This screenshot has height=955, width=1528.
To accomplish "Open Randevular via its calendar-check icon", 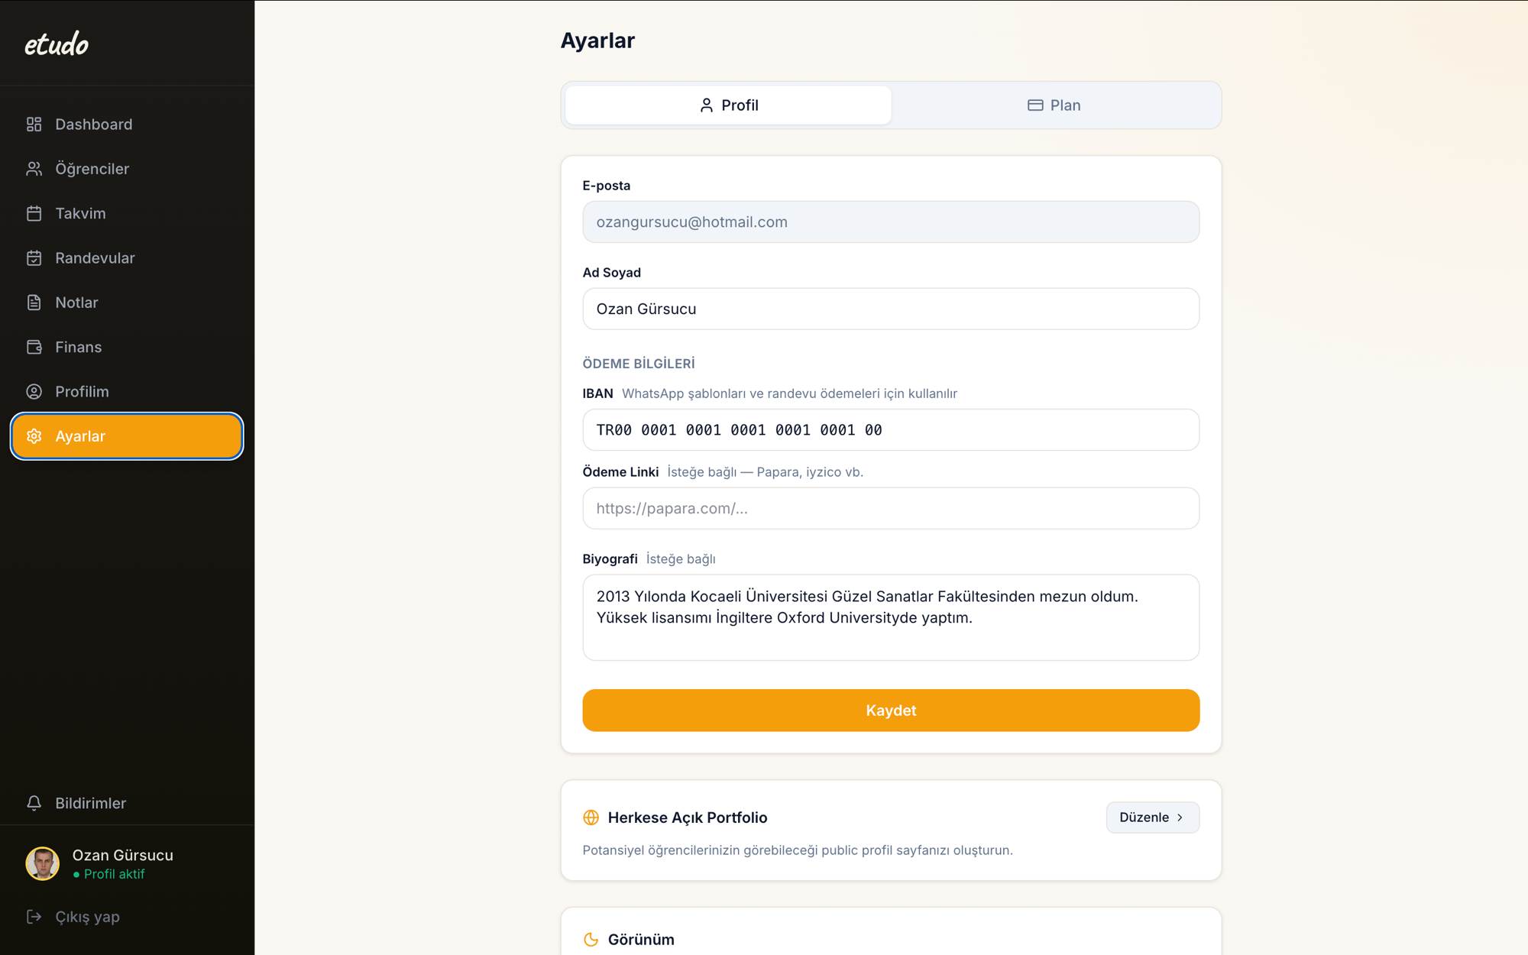I will (x=34, y=258).
